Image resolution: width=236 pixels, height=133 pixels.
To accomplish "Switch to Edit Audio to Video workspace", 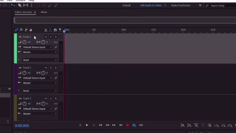I will [151, 6].
